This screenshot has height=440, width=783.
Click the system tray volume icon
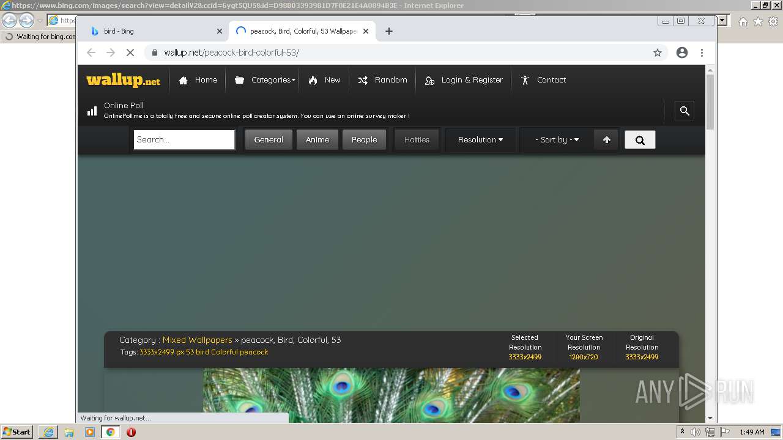click(696, 432)
